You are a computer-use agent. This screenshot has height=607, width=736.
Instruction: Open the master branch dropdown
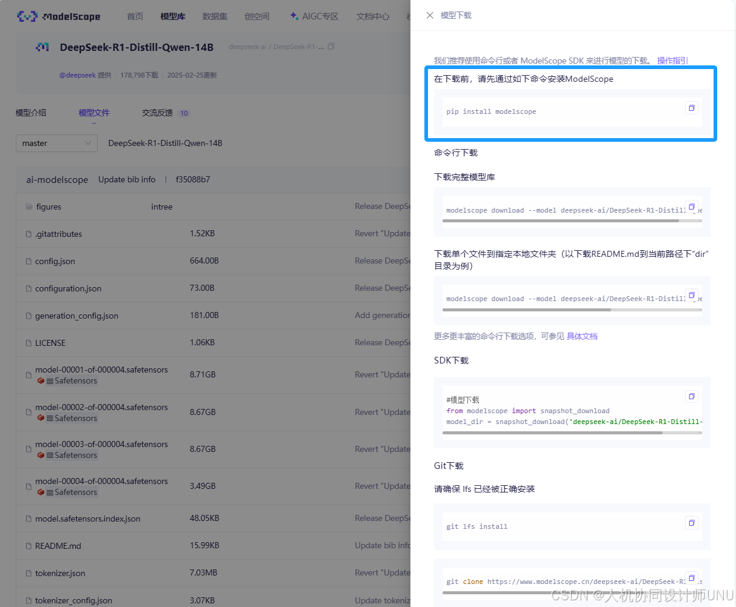(x=56, y=143)
